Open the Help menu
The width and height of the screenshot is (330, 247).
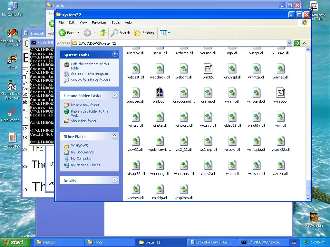(128, 23)
